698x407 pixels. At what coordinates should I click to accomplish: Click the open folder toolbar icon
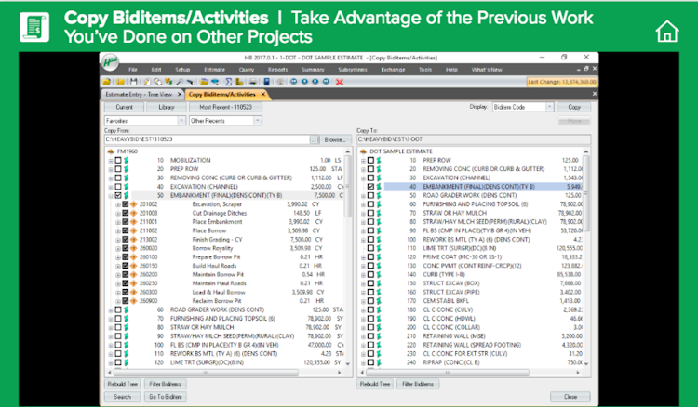(x=107, y=82)
